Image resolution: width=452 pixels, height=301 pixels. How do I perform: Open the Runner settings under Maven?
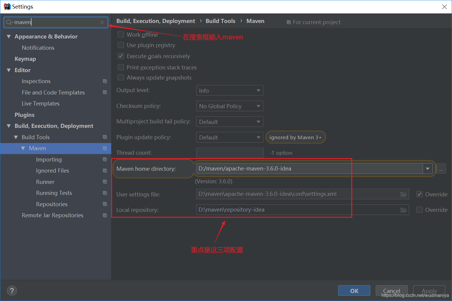[x=45, y=182]
